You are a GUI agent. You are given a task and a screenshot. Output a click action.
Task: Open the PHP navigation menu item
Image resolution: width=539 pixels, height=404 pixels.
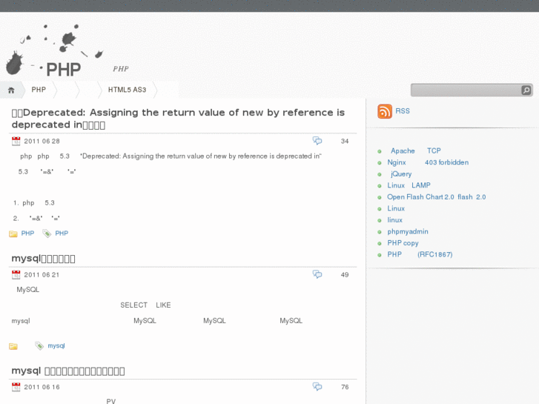[39, 90]
